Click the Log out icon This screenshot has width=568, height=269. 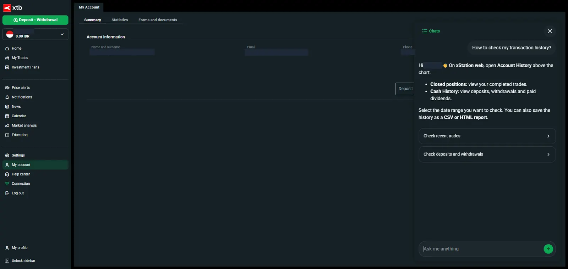coord(7,193)
